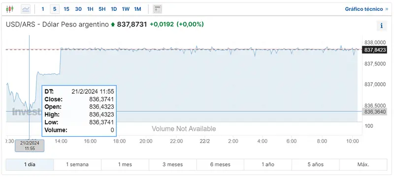Choose the 15 minute interval
Viewport: 394px width, 177px height.
coord(66,9)
